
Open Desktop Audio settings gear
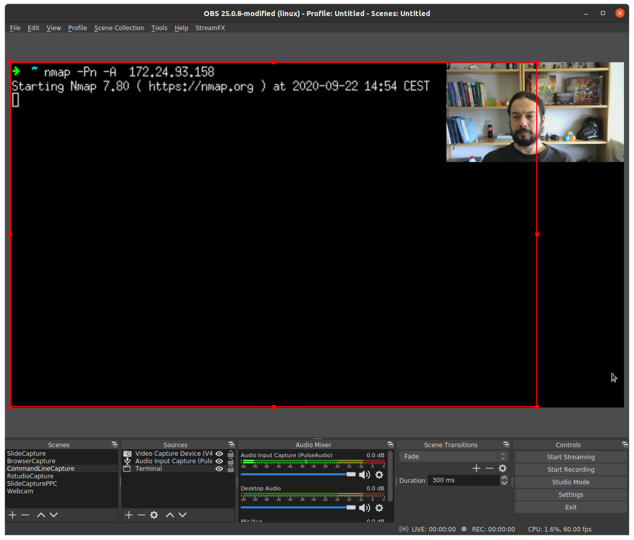(x=379, y=508)
